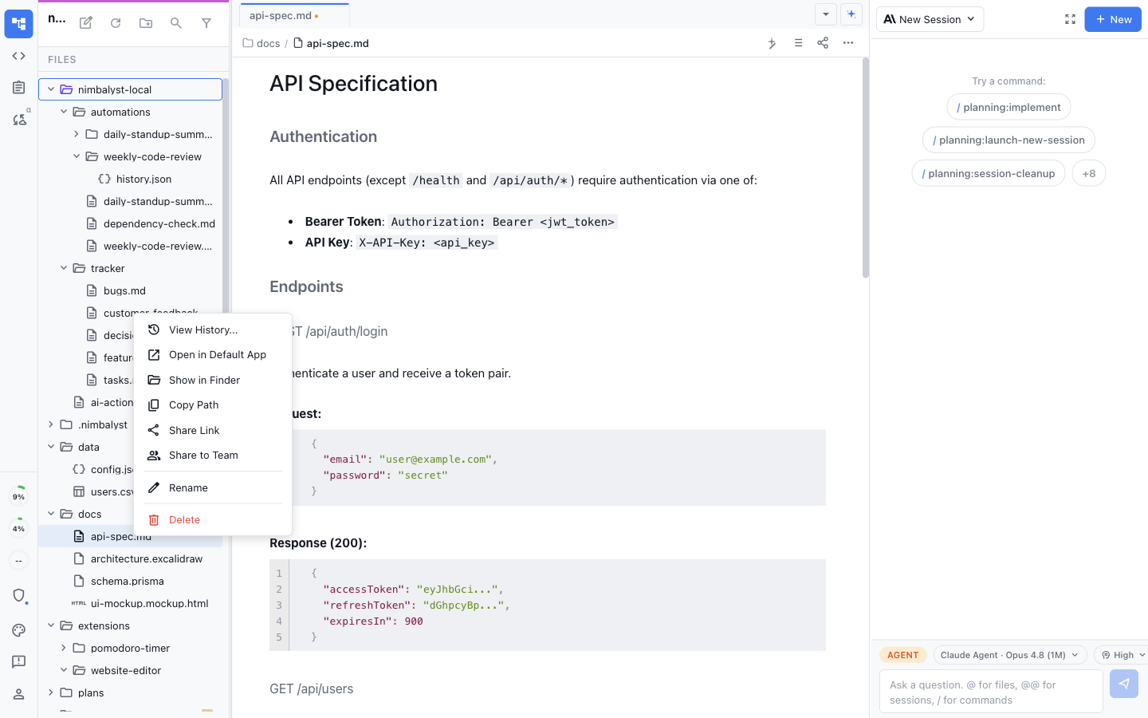Expand the pomodoro-timer folder
The height and width of the screenshot is (718, 1148).
coord(64,648)
